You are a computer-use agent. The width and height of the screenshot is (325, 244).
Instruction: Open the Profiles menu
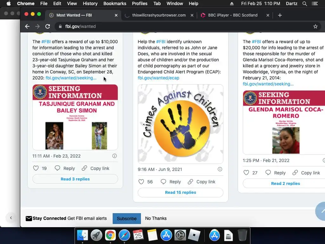click(x=140, y=3)
